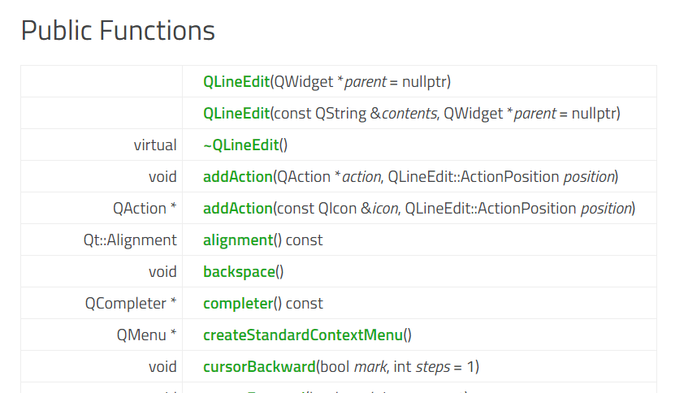Go to the alignment() function
This screenshot has width=684, height=393.
point(237,240)
